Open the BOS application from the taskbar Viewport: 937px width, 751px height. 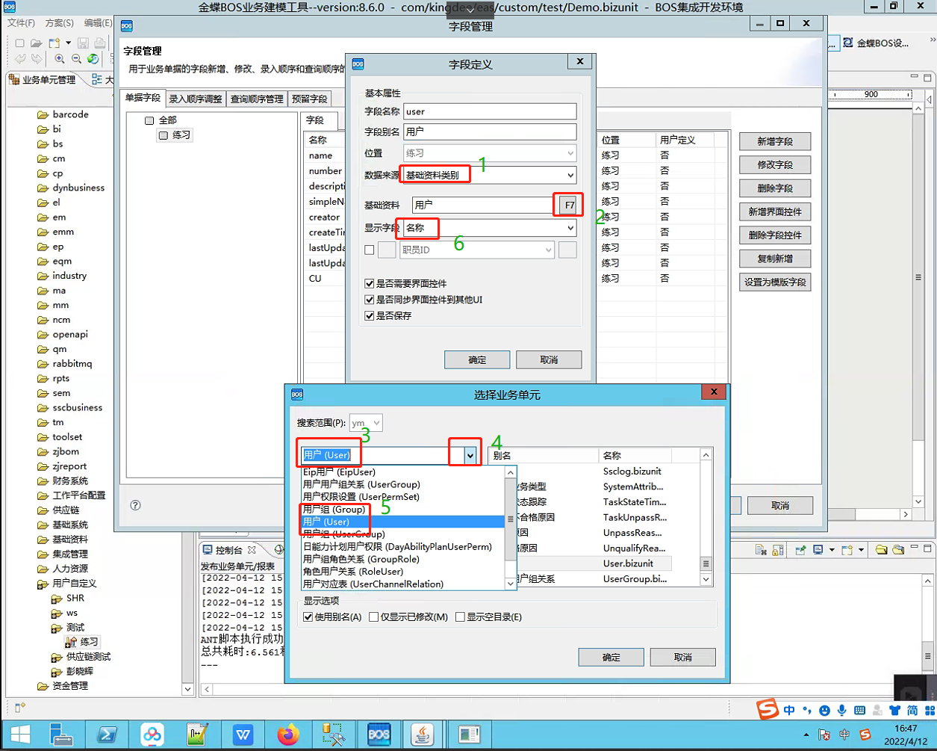coord(379,735)
